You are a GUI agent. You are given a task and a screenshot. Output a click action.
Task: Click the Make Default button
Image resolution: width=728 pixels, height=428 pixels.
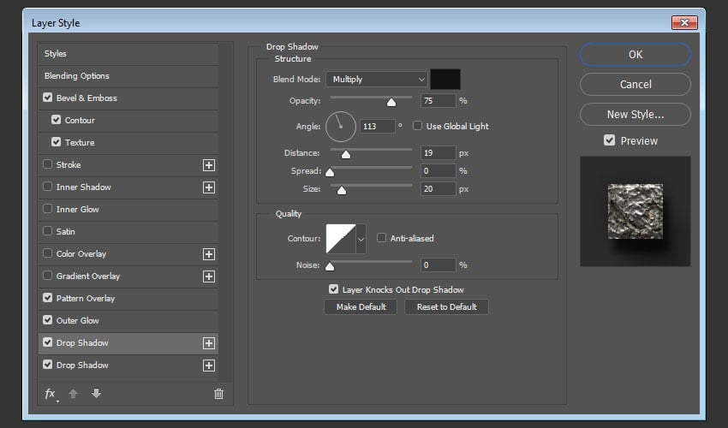pyautogui.click(x=361, y=306)
